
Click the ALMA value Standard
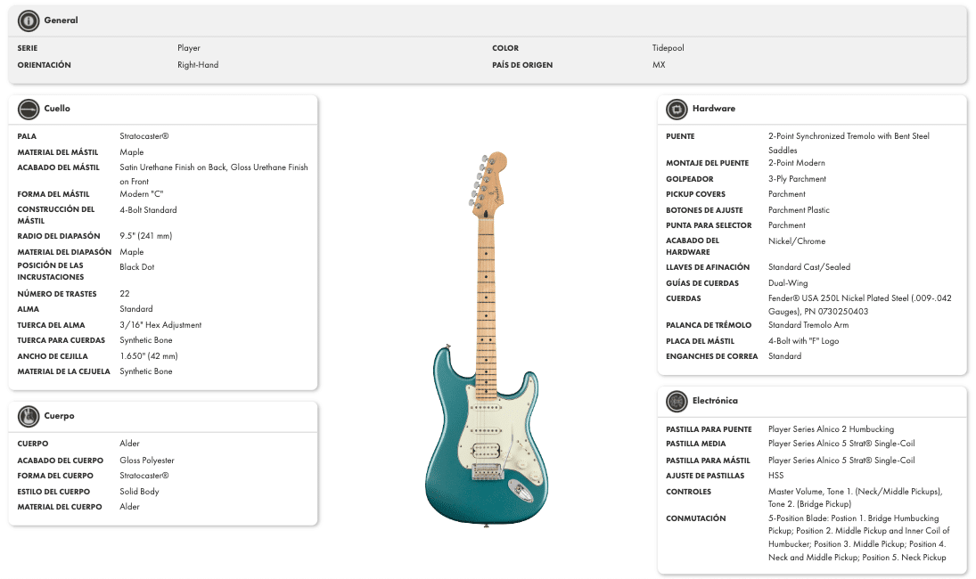point(135,309)
